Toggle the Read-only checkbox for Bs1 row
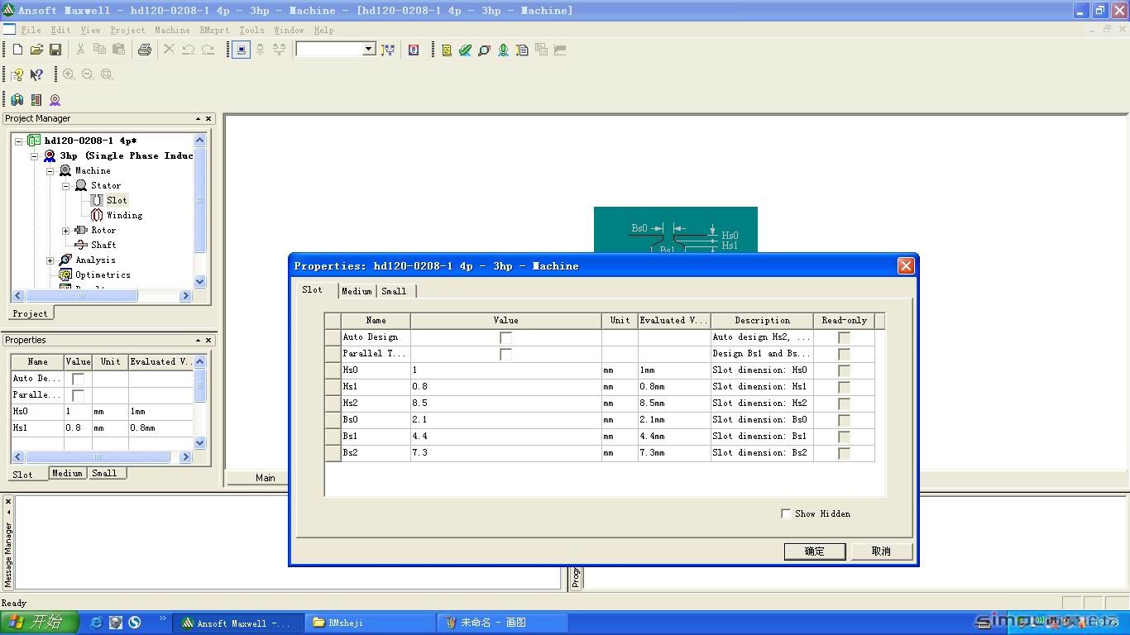1130x635 pixels. tap(844, 437)
